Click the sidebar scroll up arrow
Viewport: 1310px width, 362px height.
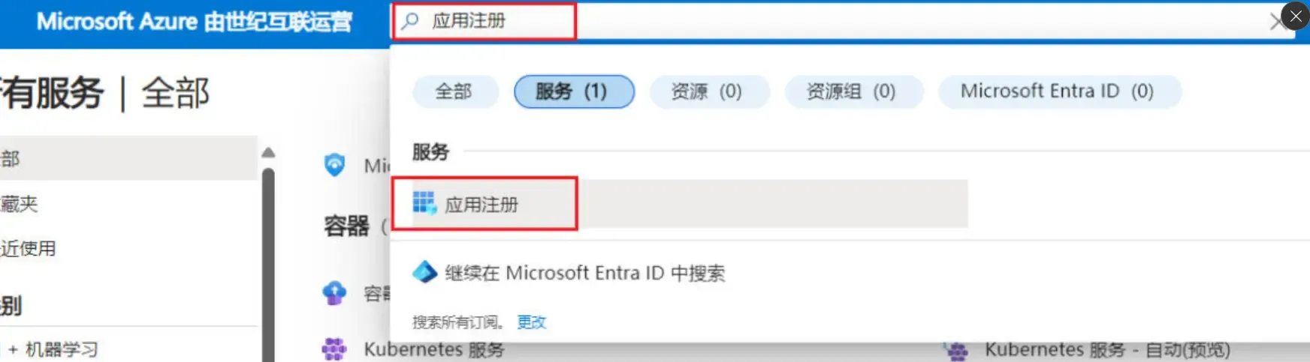pos(268,153)
